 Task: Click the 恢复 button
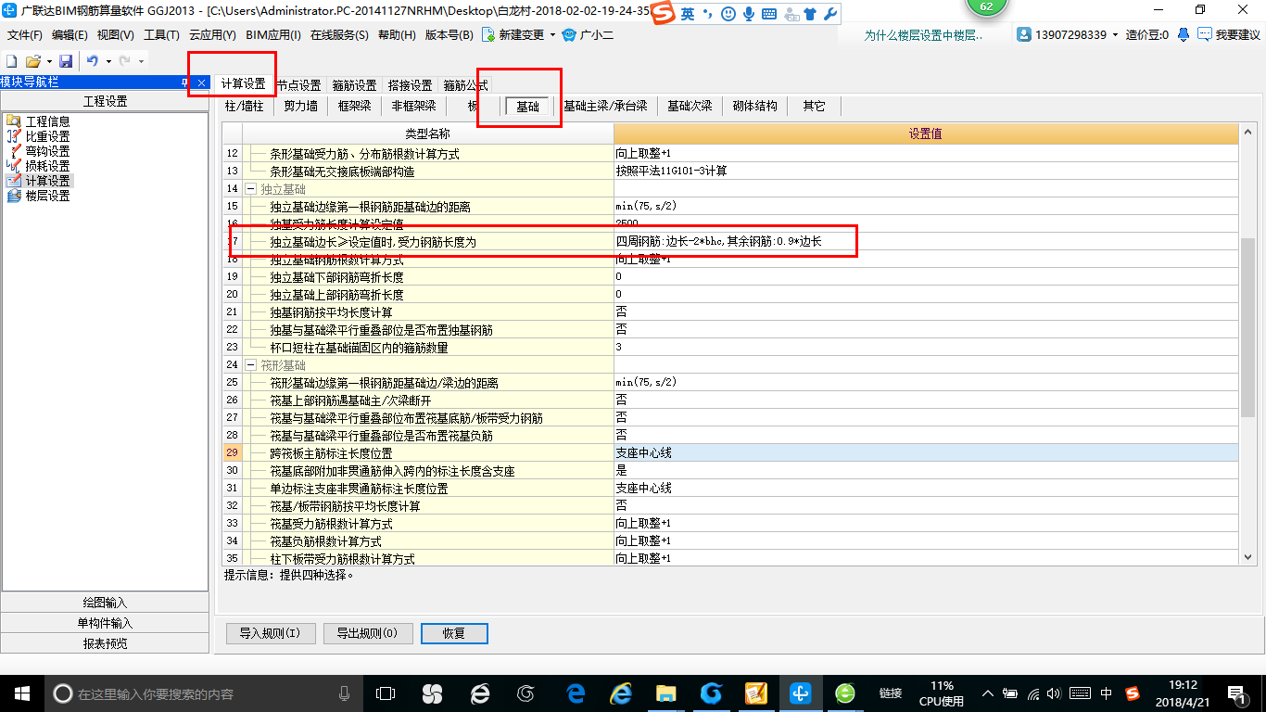coord(454,633)
